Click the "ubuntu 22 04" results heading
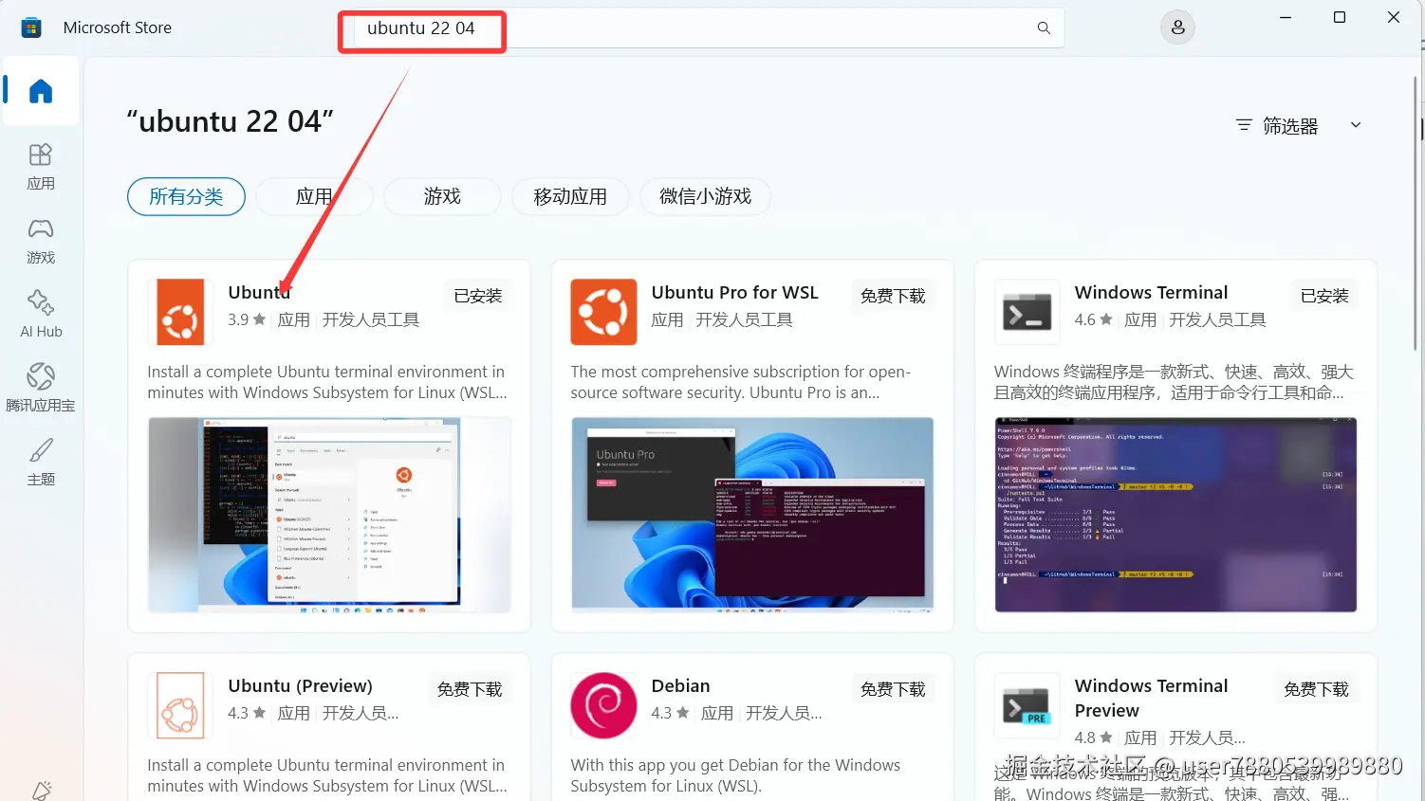The height and width of the screenshot is (801, 1425). [x=231, y=121]
